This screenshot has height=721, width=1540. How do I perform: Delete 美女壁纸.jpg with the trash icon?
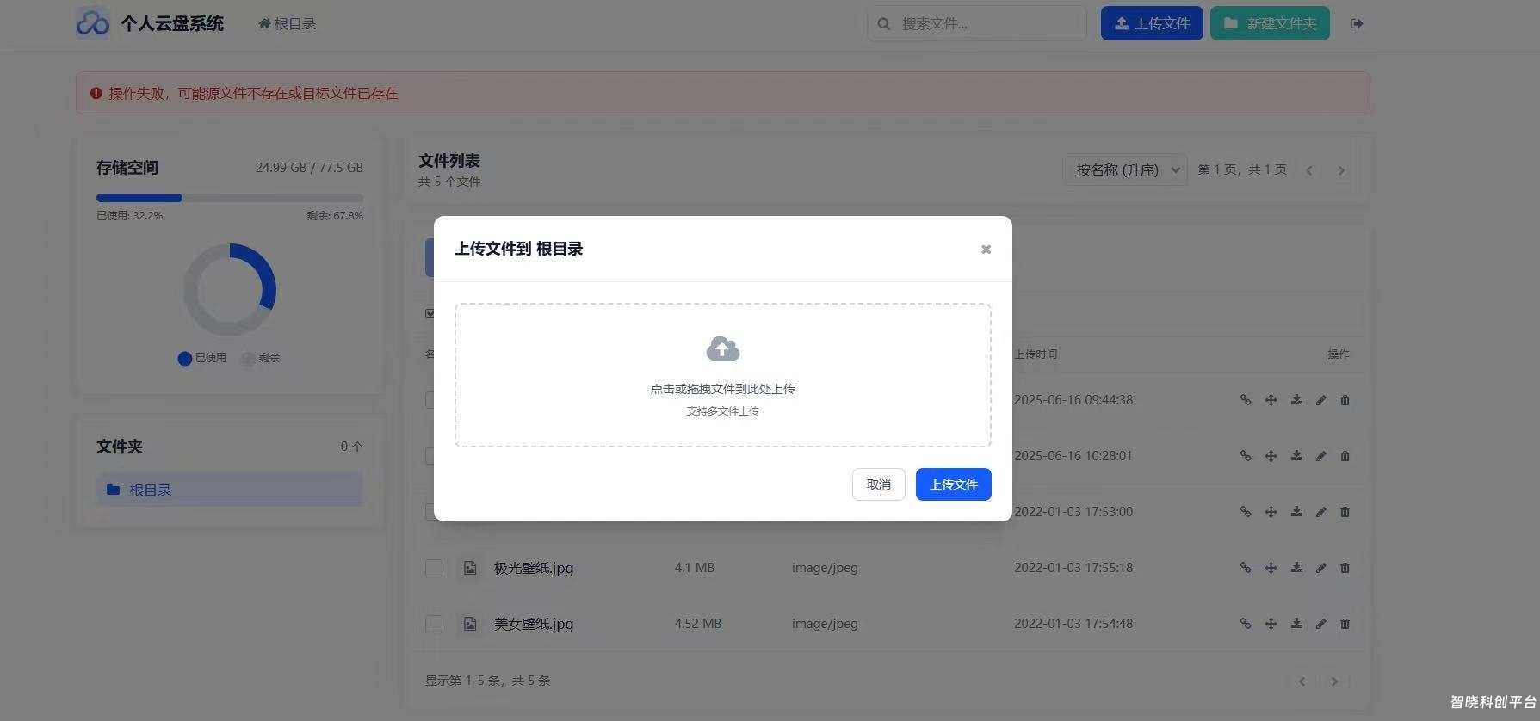tap(1345, 624)
